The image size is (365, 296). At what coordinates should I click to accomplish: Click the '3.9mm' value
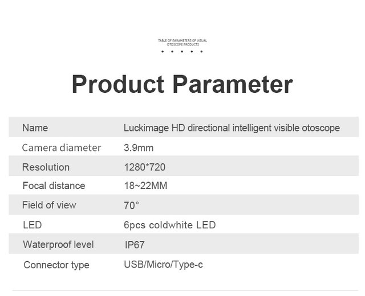[139, 148]
